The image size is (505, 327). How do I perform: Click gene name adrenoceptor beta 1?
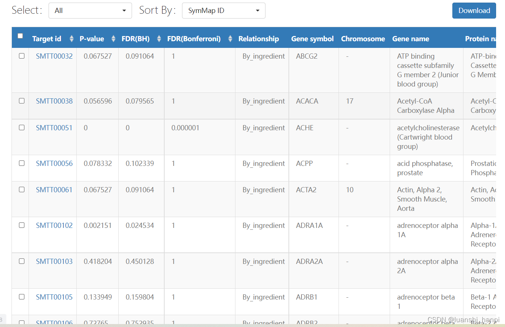426,302
